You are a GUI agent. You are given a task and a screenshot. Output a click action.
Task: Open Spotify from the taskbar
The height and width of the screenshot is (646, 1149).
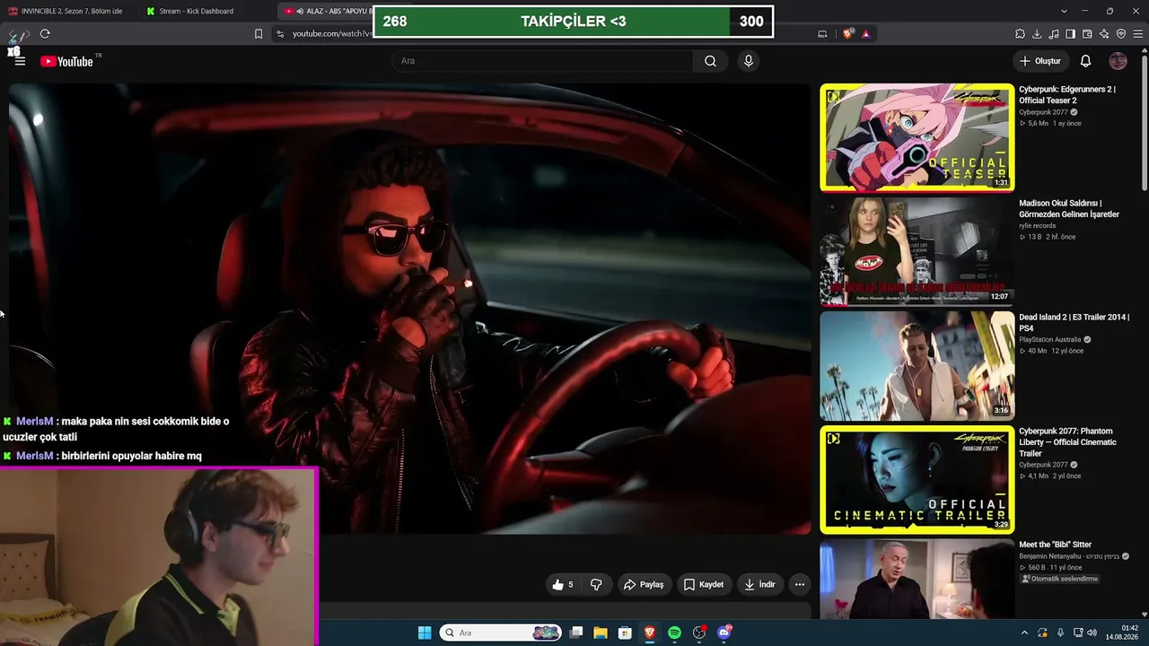tap(674, 633)
